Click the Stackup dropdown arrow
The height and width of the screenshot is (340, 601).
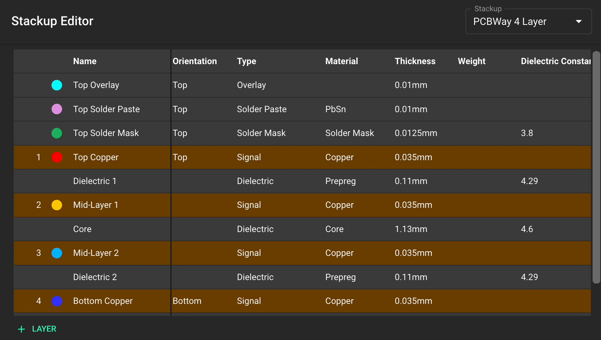point(579,21)
